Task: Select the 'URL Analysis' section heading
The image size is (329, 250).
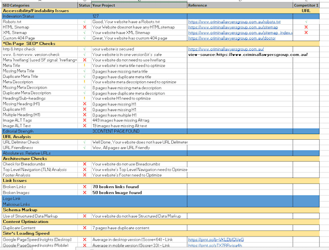Action: (17, 136)
